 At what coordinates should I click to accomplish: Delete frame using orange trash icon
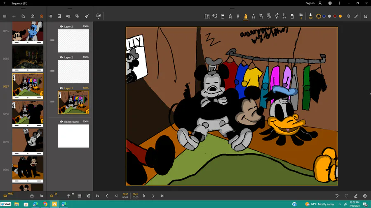coord(42,16)
